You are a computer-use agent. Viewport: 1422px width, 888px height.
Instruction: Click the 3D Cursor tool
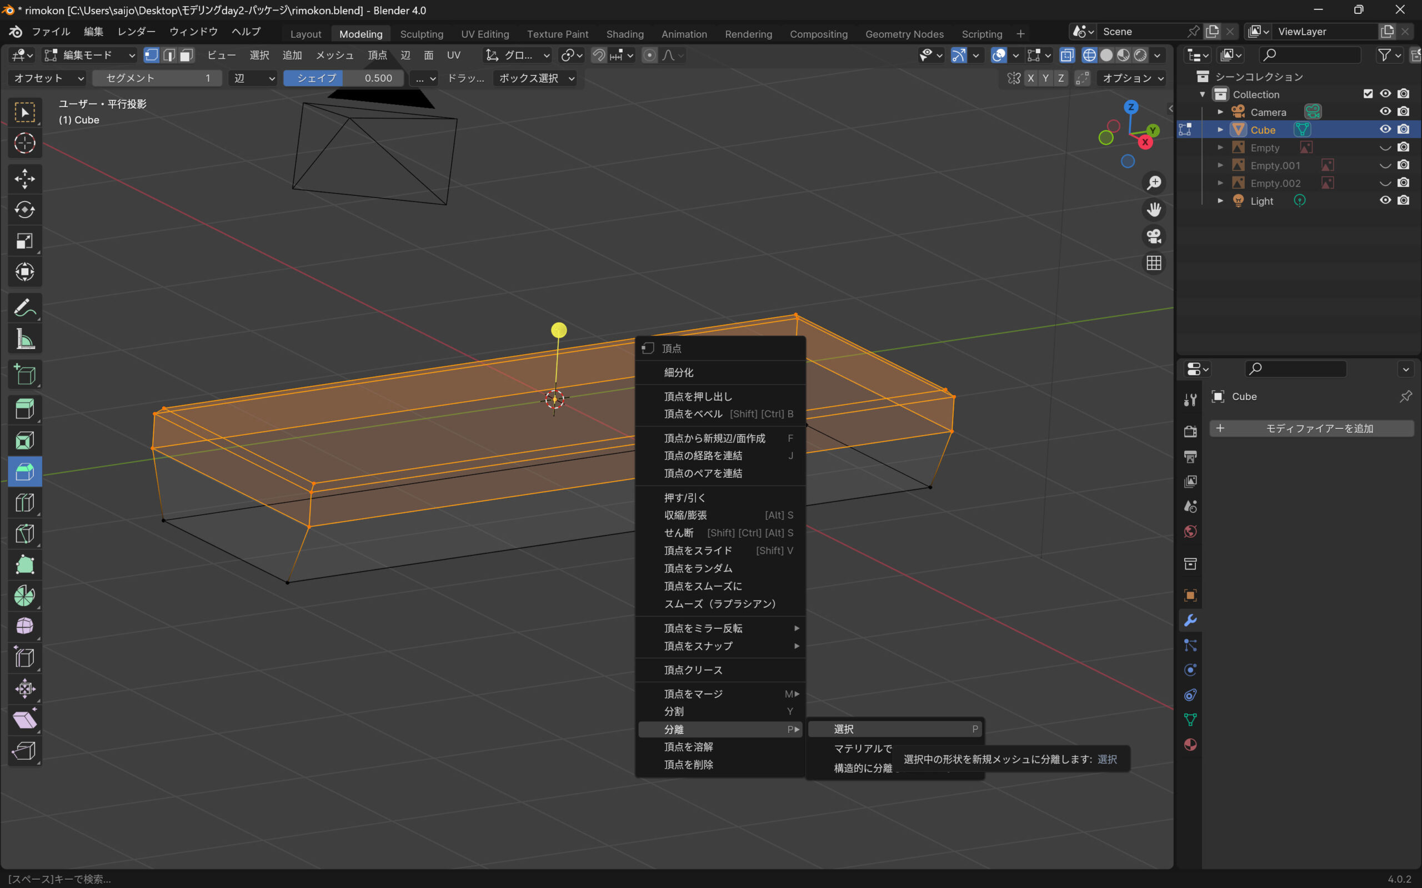[x=24, y=143]
